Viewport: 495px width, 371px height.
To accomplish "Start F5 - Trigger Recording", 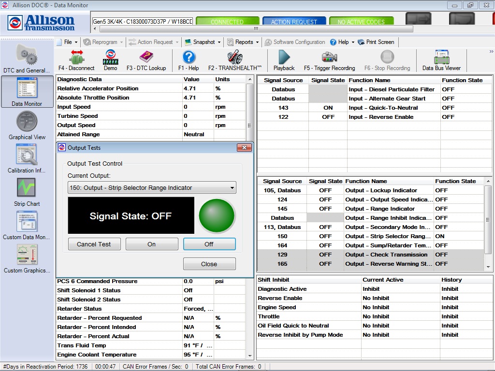I will [x=331, y=60].
